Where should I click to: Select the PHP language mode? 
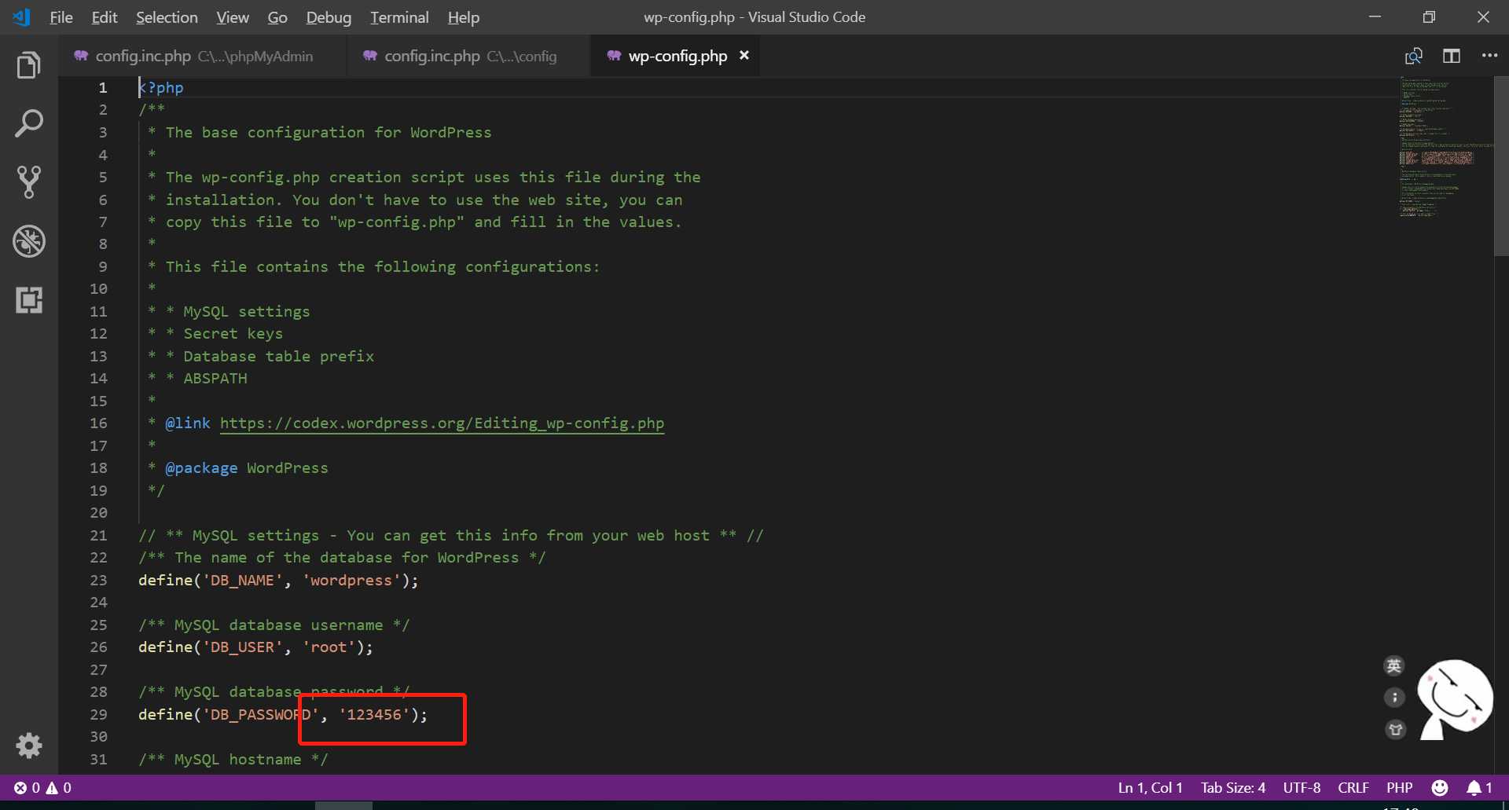[x=1399, y=788]
